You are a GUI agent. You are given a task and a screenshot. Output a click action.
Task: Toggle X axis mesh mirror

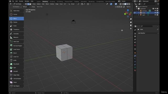118,7
